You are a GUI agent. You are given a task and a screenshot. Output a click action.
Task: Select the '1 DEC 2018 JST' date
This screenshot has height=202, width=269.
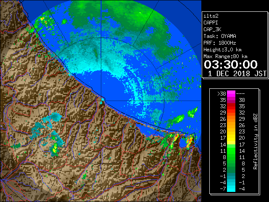point(237,74)
